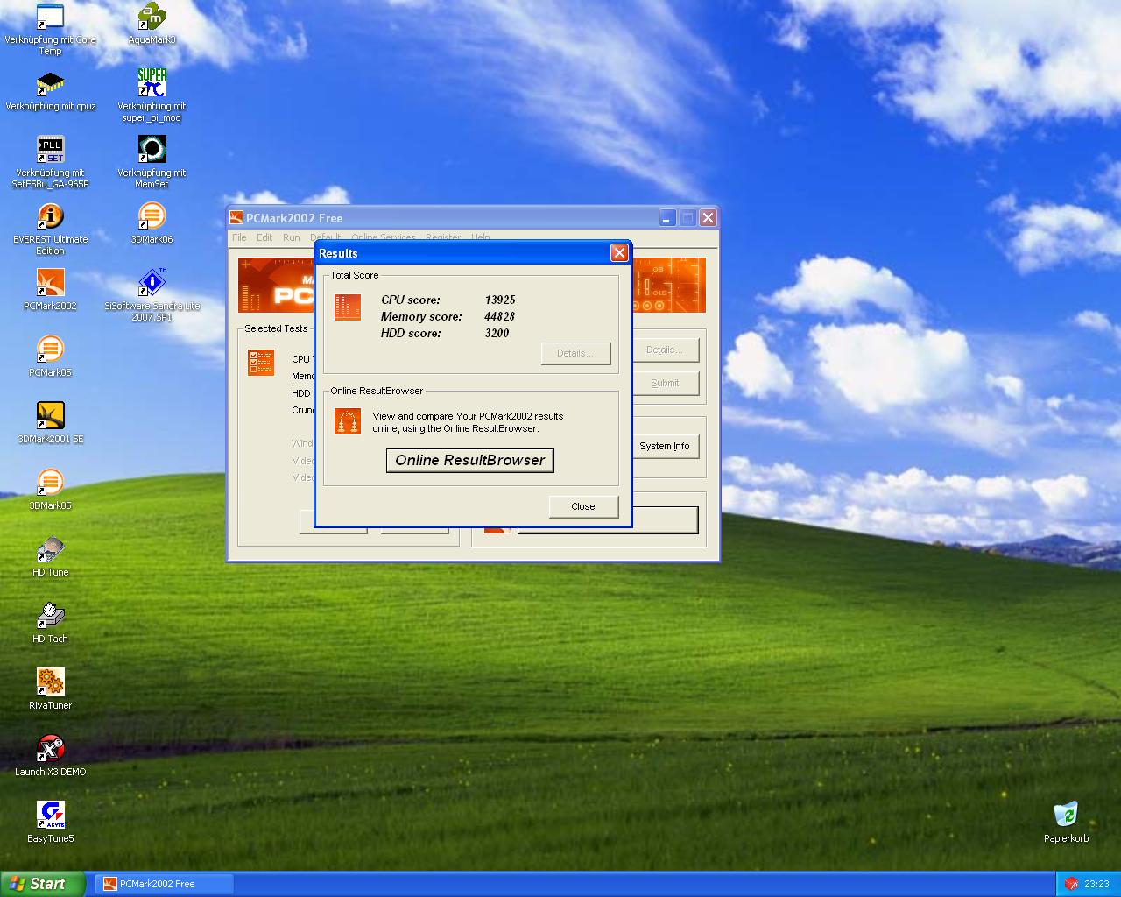Screen dimensions: 1121x897
Task: Click the AquaMark3 desktop icon
Action: pos(152,17)
